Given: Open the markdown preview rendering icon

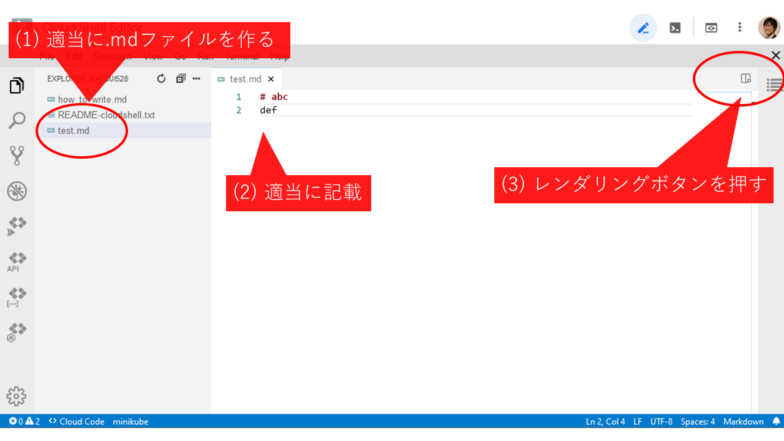Looking at the screenshot, I should pos(745,78).
